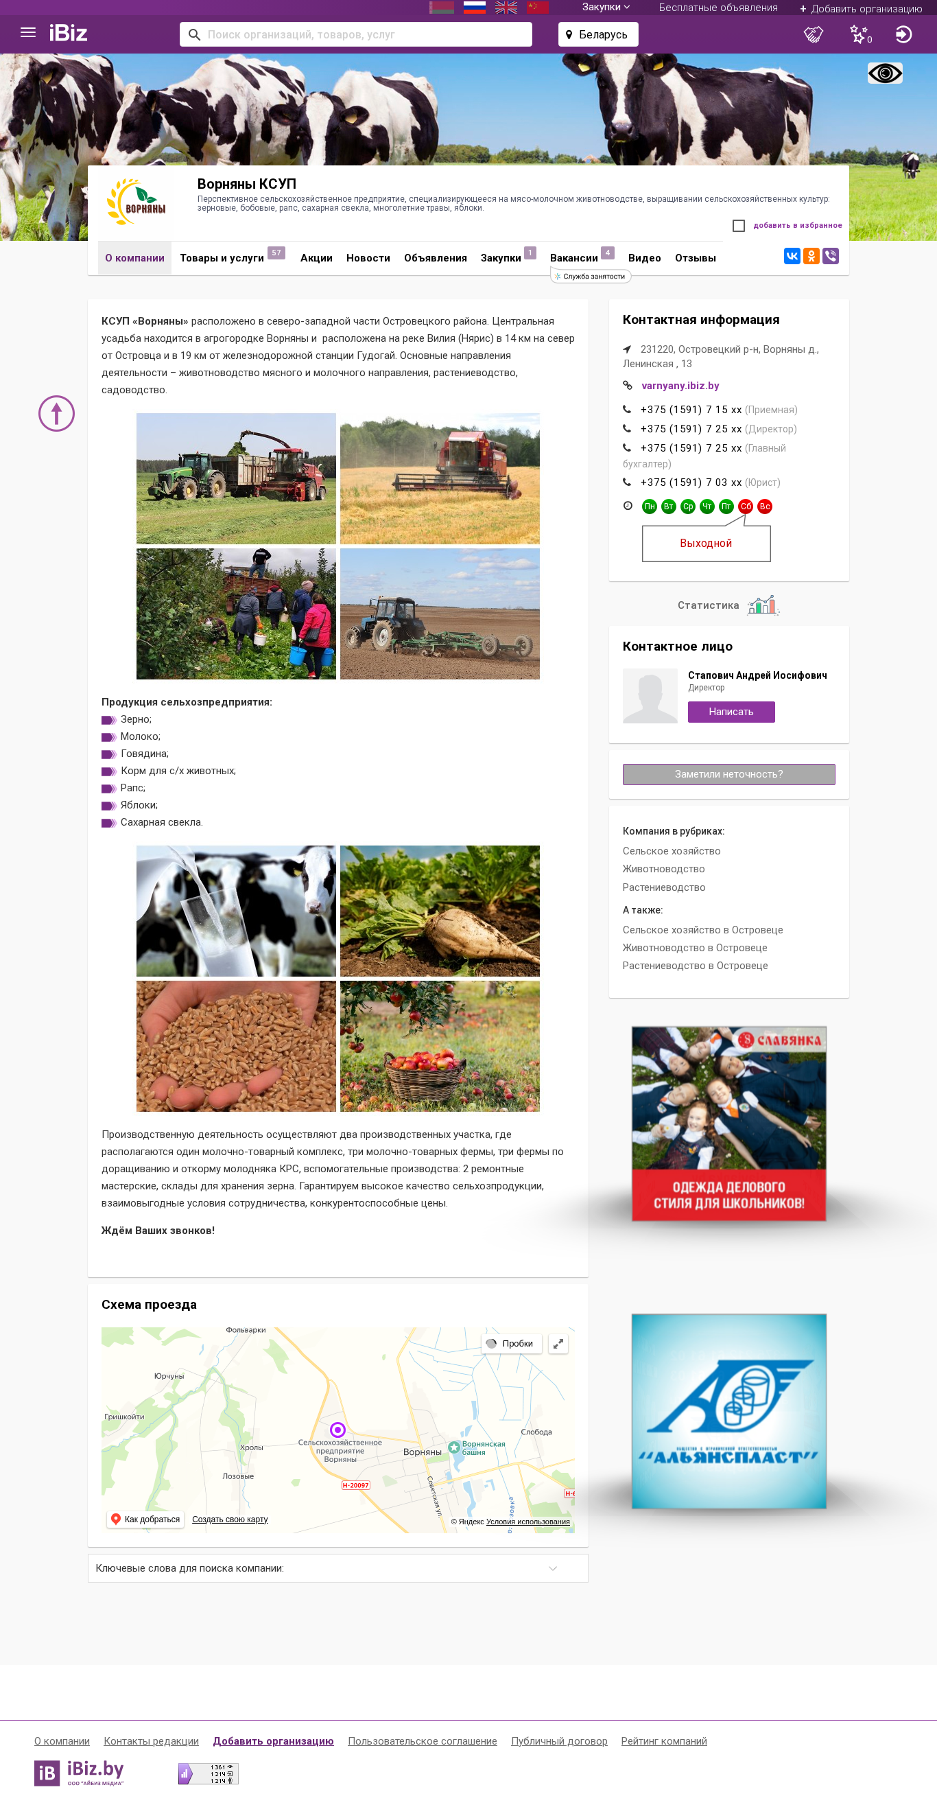Open the hamburger menu icon
The image size is (937, 1805).
[x=28, y=33]
